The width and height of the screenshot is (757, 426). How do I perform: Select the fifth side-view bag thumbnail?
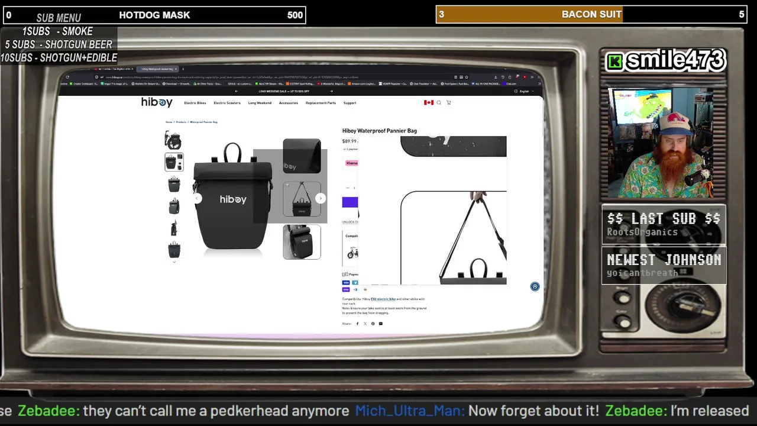coord(174,228)
